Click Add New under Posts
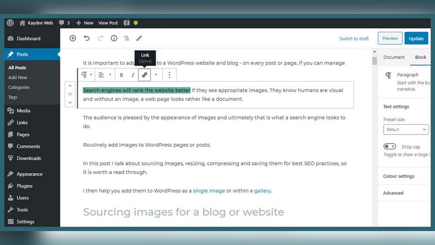 [x=18, y=77]
